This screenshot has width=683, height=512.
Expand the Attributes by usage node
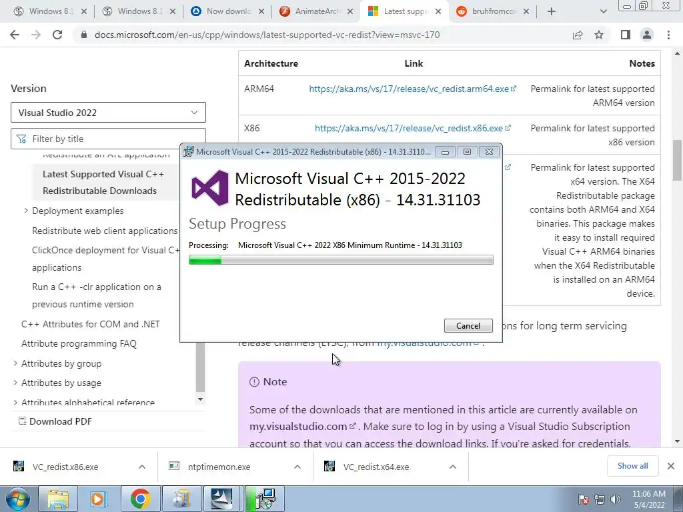tap(15, 383)
